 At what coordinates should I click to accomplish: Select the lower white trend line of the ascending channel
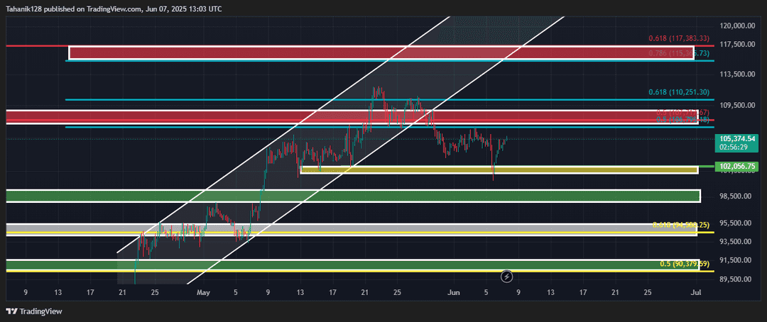pyautogui.click(x=374, y=150)
